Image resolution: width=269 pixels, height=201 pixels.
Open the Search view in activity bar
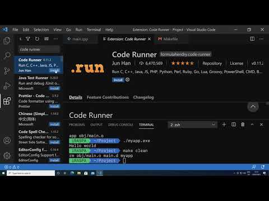point(7,55)
